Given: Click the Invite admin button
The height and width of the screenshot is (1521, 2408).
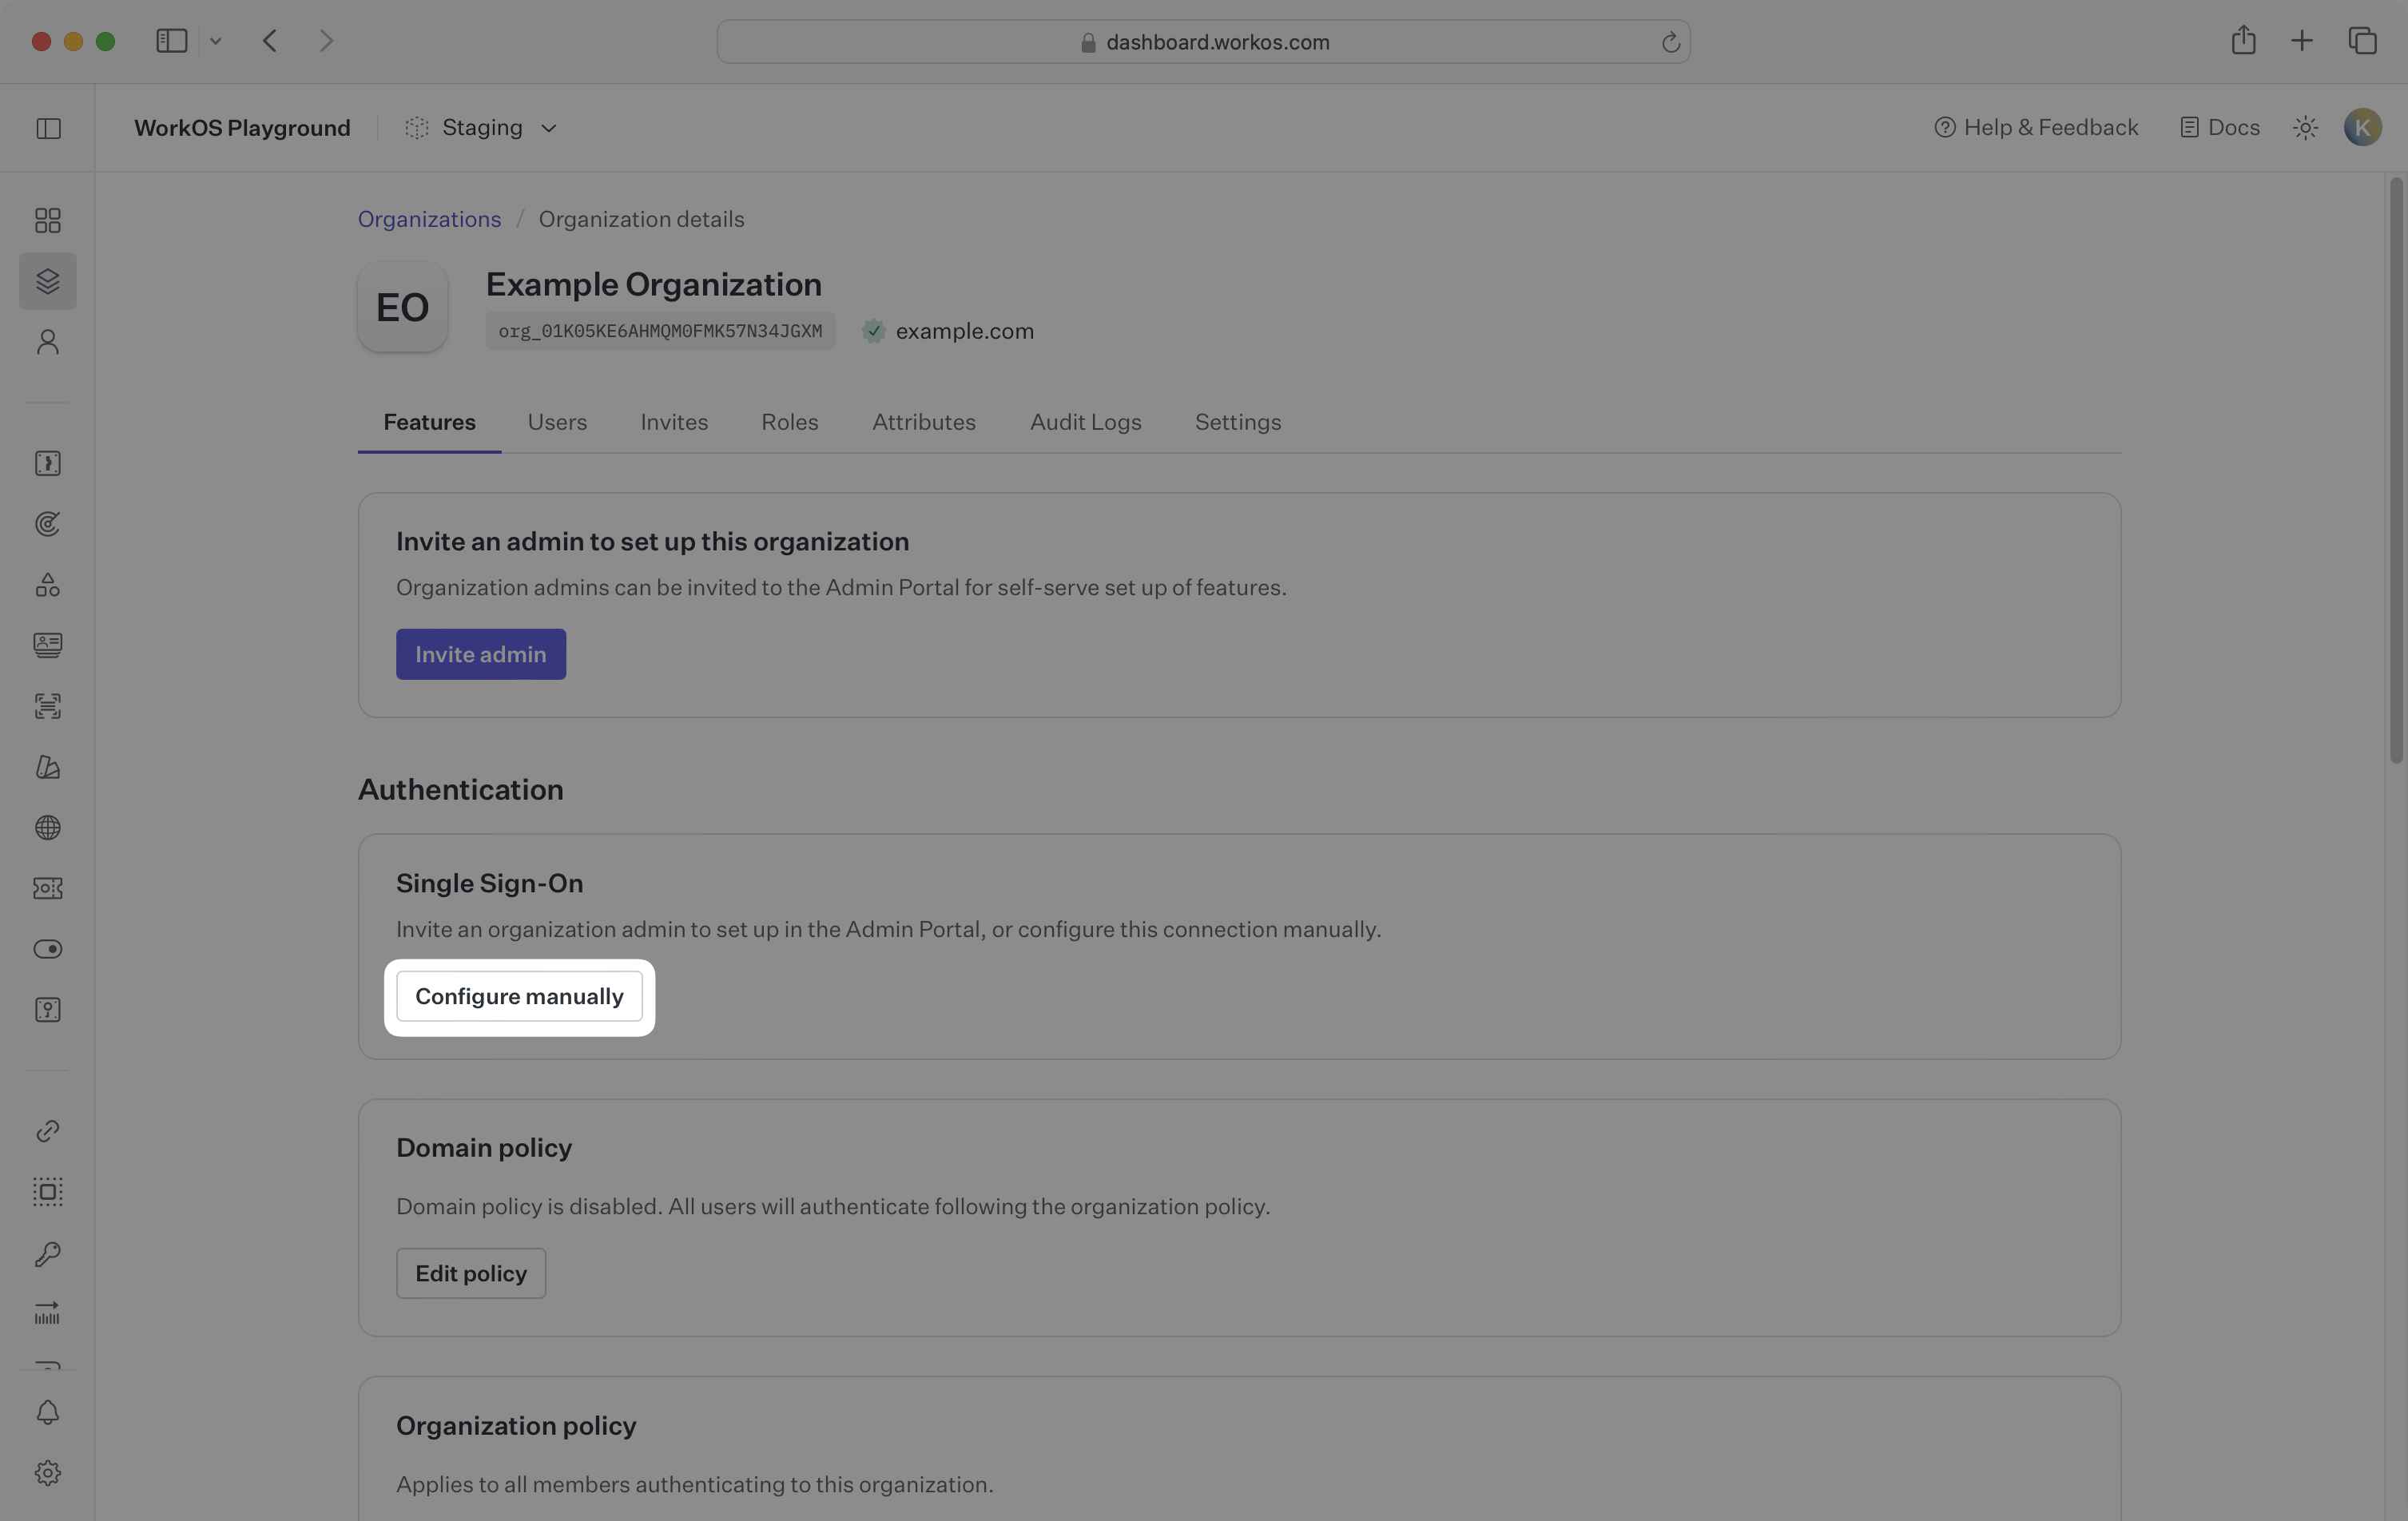Looking at the screenshot, I should coord(480,654).
